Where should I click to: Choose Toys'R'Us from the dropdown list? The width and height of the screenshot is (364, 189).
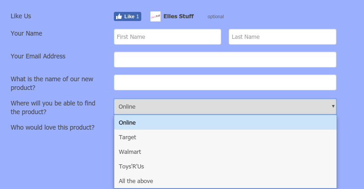click(225, 166)
